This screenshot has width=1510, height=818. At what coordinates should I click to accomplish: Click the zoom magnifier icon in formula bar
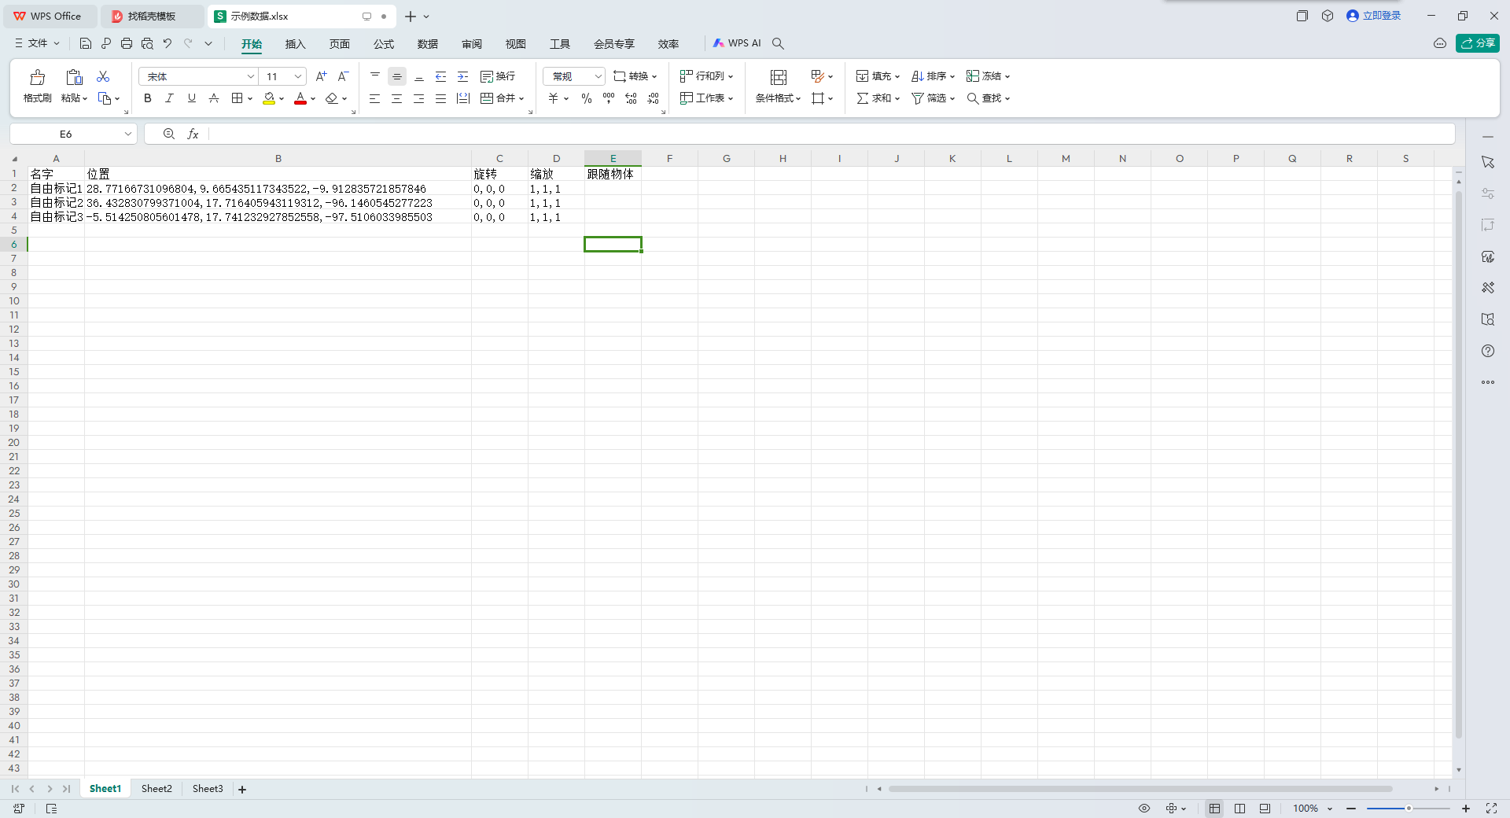[x=169, y=134]
